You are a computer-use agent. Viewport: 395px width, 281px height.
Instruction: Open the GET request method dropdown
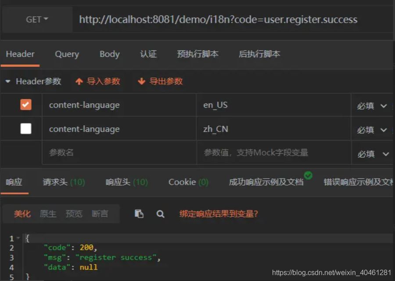37,19
